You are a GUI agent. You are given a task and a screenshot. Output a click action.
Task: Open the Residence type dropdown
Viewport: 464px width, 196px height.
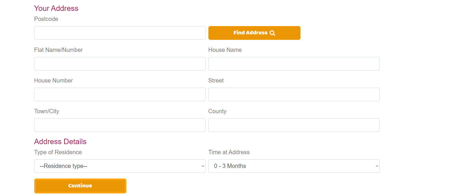point(120,166)
